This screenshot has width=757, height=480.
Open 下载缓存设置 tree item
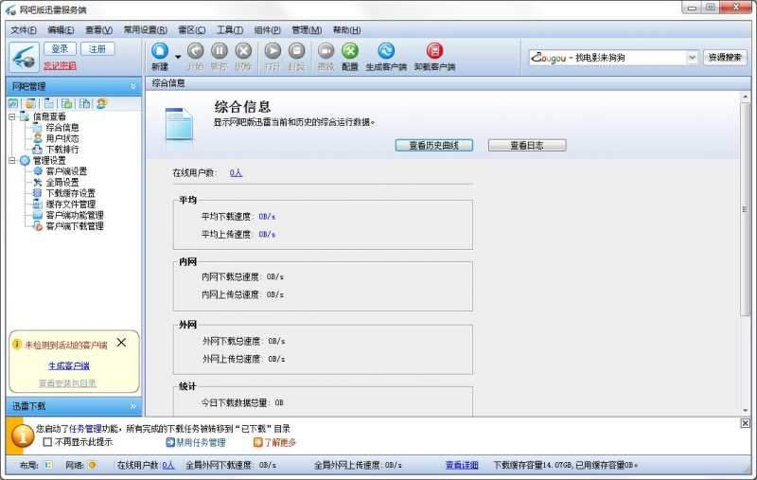(x=70, y=193)
